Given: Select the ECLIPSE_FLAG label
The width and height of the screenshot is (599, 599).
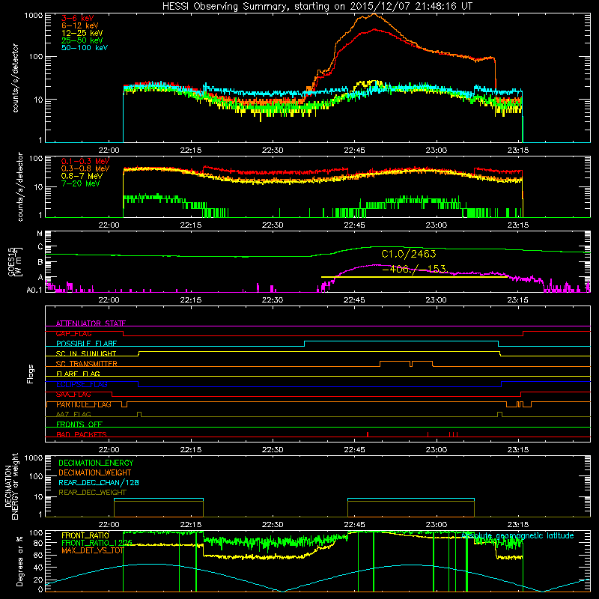Looking at the screenshot, I should click(x=82, y=384).
